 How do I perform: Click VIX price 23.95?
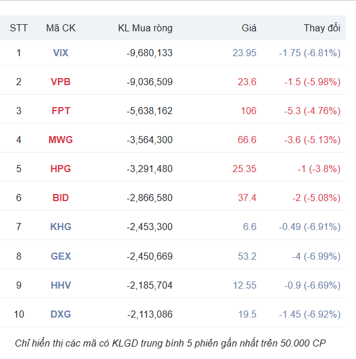pos(244,53)
